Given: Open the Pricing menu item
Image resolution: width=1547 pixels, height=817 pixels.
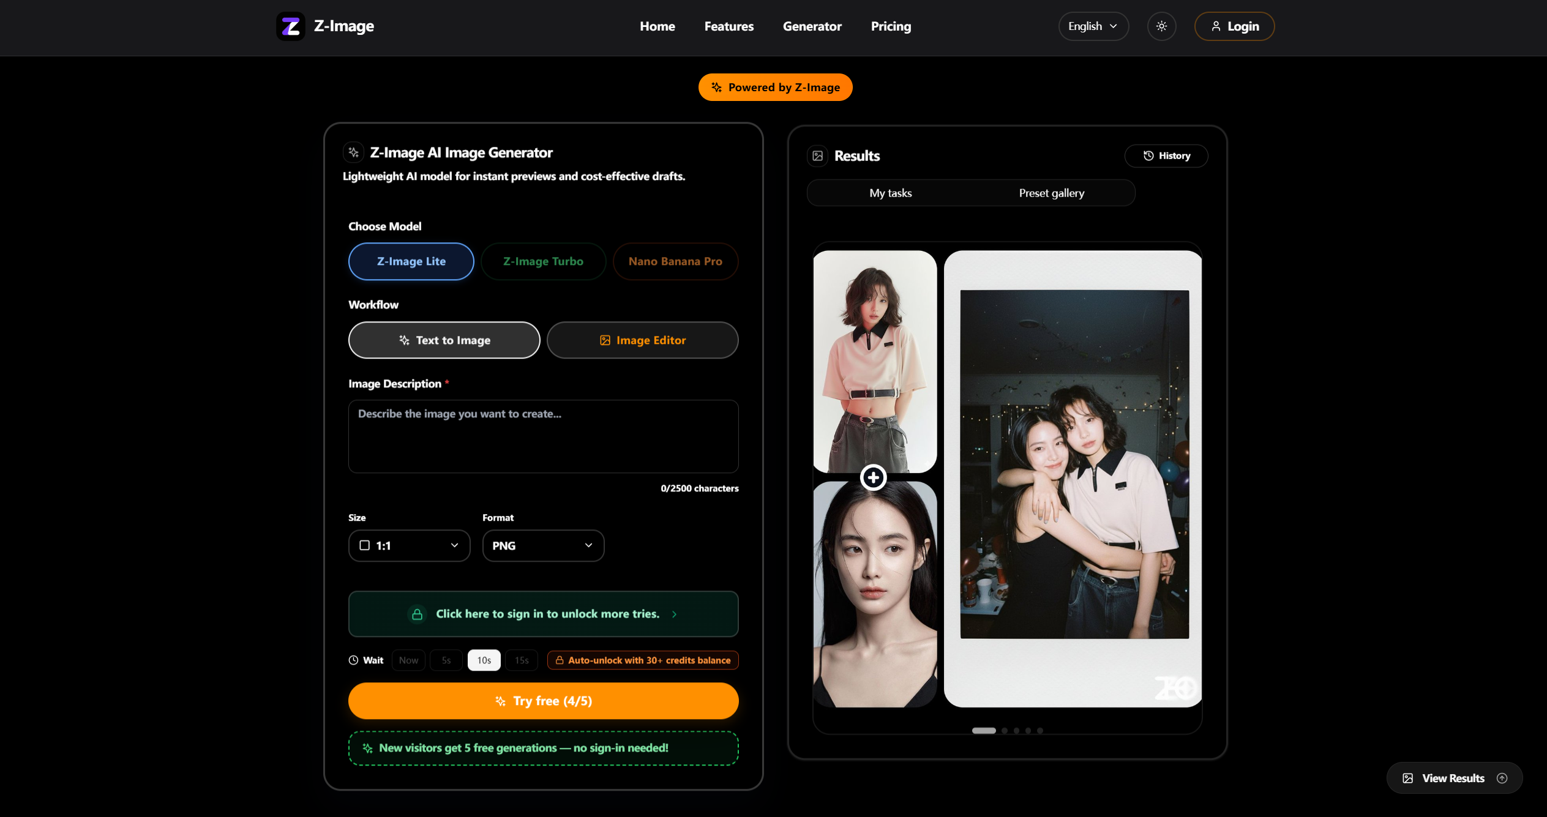Looking at the screenshot, I should pos(891,26).
